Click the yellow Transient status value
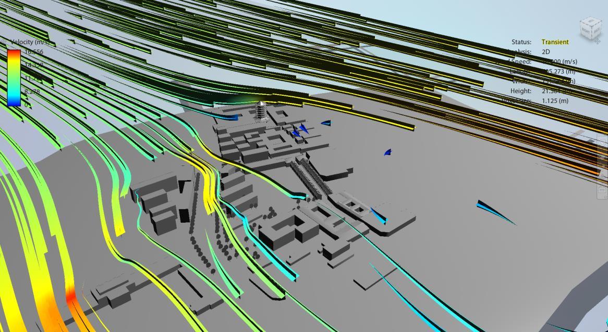The height and width of the screenshot is (332, 608). point(555,42)
